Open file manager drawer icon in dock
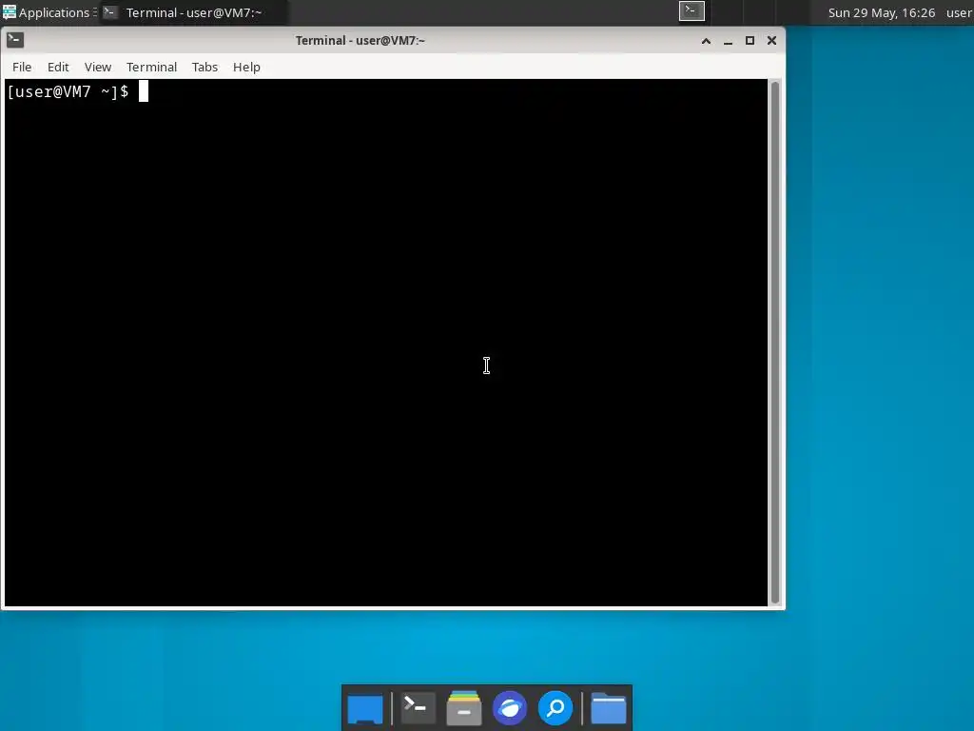Screen dimensions: 974x731 pos(464,708)
